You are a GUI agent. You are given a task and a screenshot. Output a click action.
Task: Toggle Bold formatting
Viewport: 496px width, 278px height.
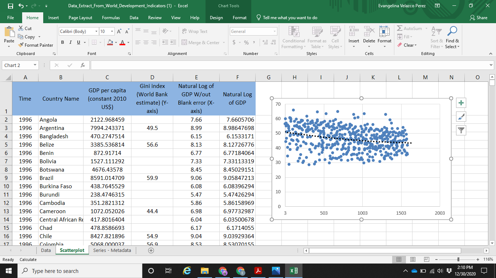click(62, 43)
